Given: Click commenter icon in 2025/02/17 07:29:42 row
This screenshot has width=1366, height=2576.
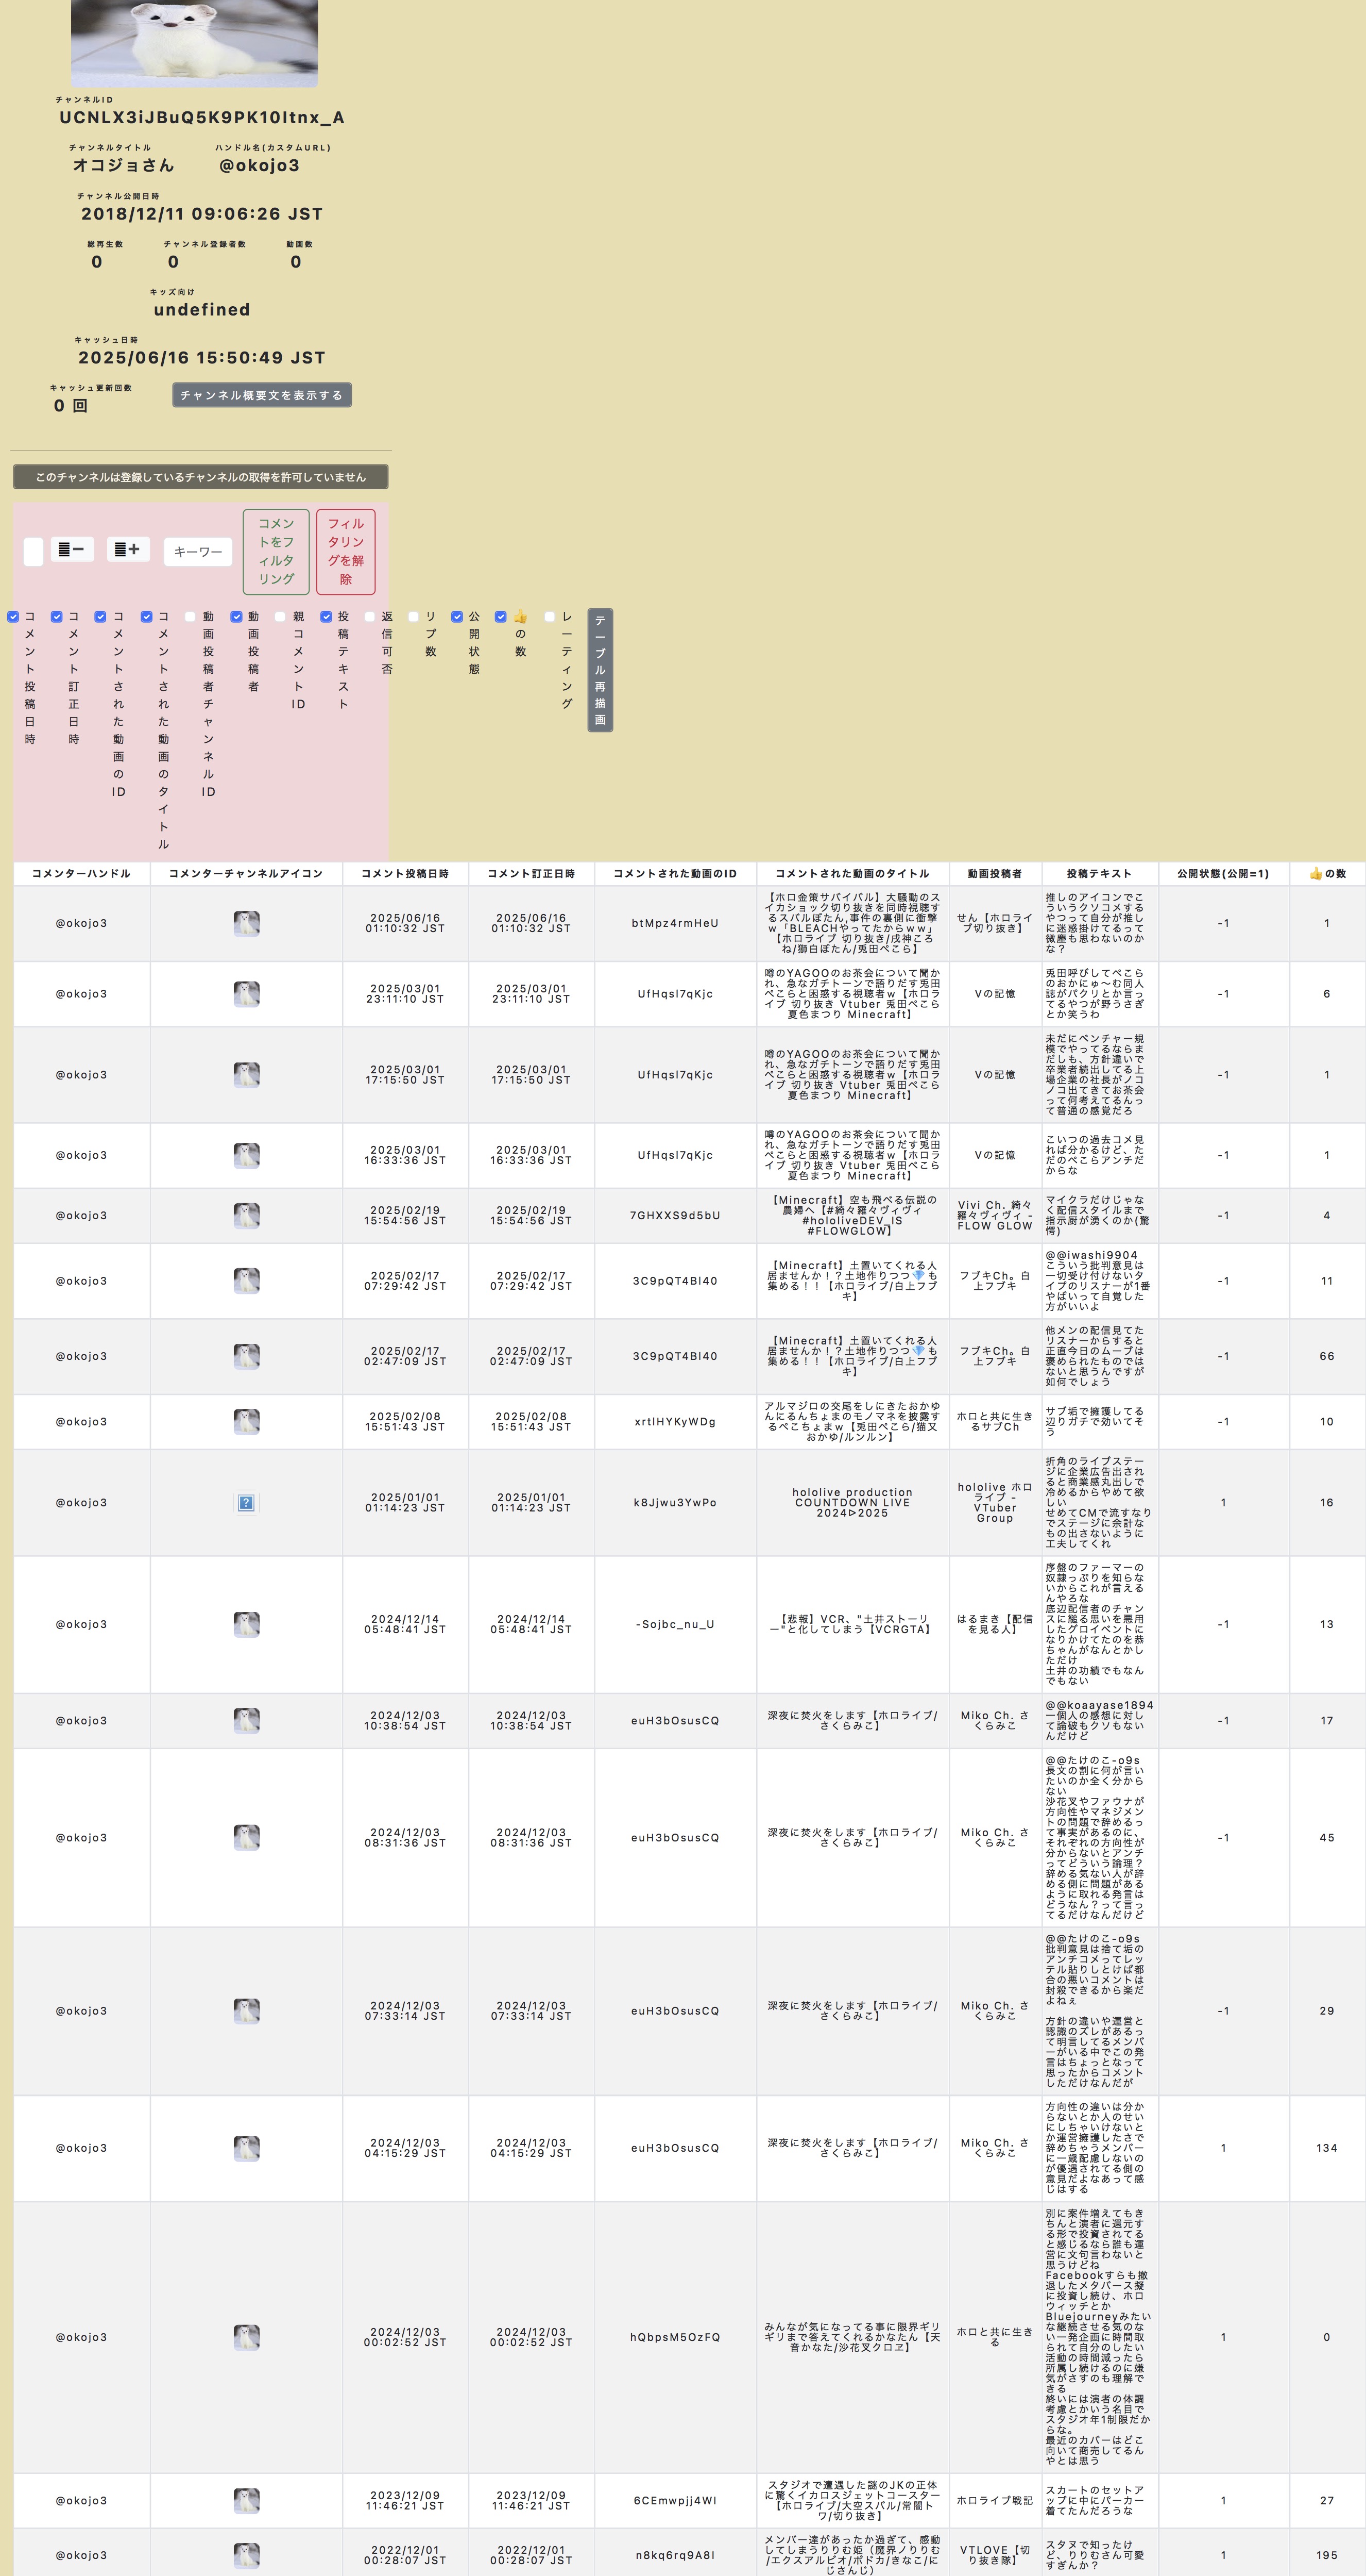Looking at the screenshot, I should tap(246, 1281).
